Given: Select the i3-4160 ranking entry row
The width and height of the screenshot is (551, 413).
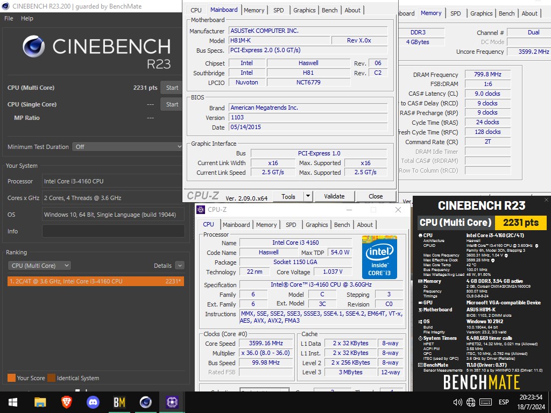Looking at the screenshot, I should (x=96, y=281).
